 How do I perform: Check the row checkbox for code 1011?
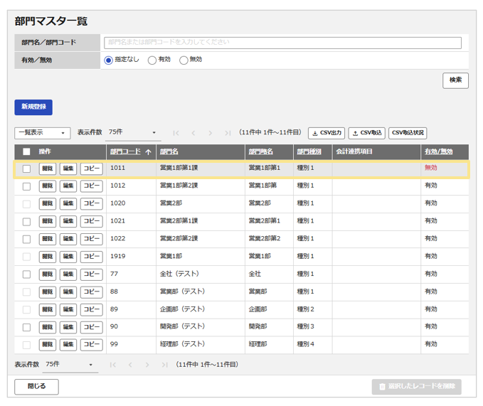pos(26,169)
